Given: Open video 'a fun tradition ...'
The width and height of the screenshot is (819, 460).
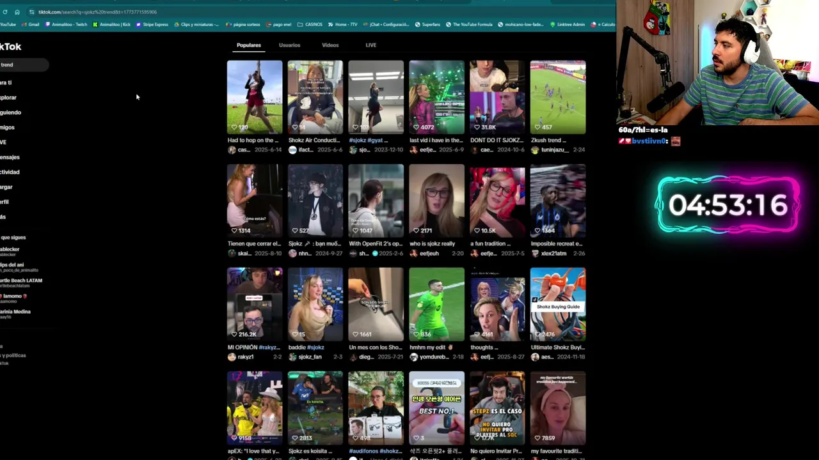Looking at the screenshot, I should (497, 201).
